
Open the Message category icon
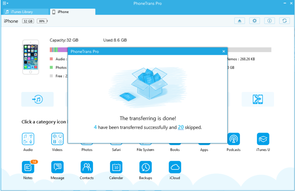(x=57, y=167)
